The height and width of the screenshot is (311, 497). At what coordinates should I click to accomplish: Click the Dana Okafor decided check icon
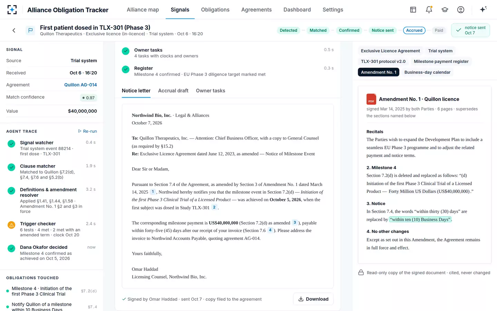pos(11,248)
